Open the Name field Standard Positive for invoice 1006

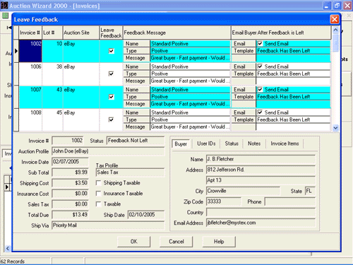point(190,66)
